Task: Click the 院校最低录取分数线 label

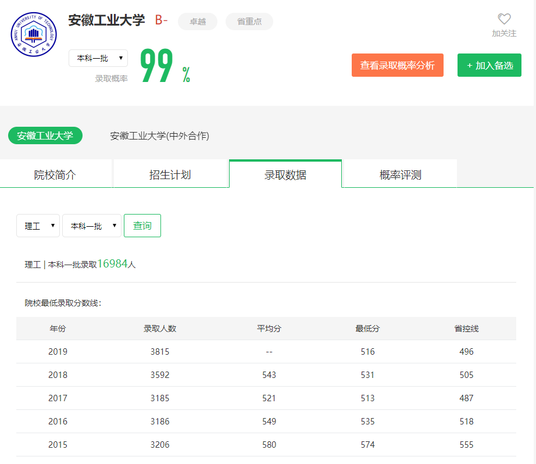Action: tap(63, 303)
